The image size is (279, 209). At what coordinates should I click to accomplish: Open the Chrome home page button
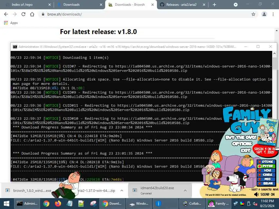click(x=32, y=14)
